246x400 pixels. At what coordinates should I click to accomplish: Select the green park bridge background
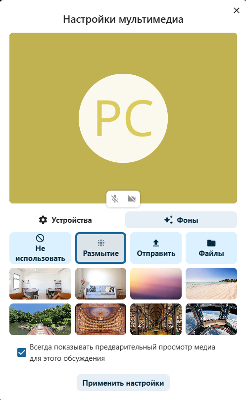(40, 319)
